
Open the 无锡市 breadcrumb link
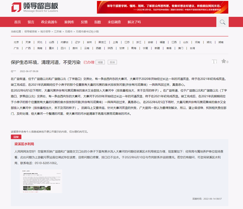[x=68, y=31]
